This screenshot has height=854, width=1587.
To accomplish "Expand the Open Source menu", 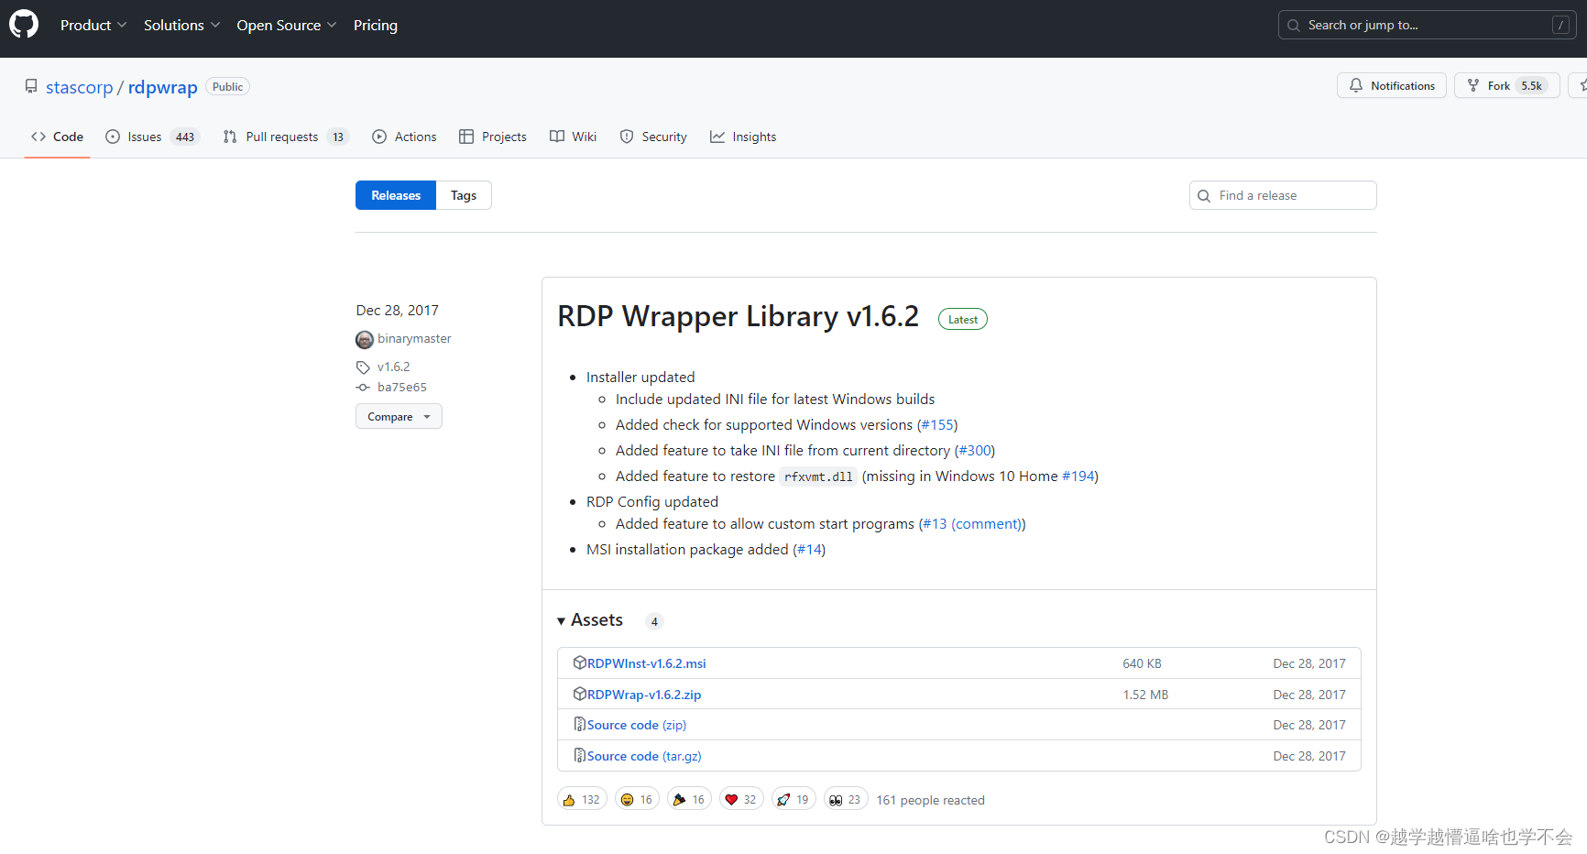I will pyautogui.click(x=287, y=26).
